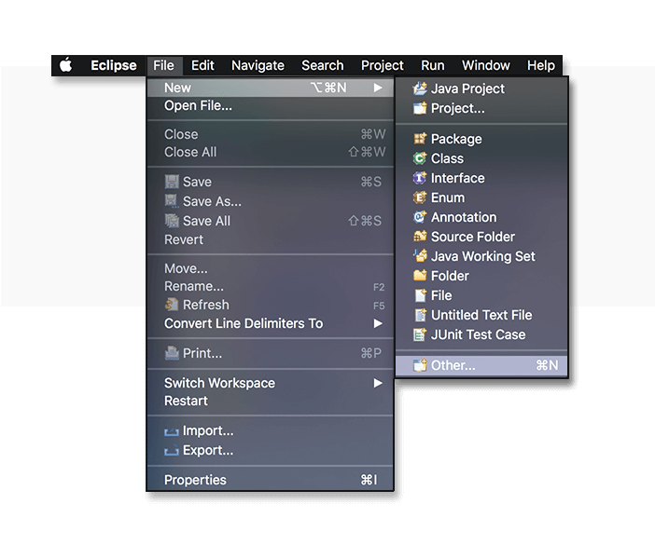Click the Export icon
This screenshot has width=655, height=545.
point(172,451)
